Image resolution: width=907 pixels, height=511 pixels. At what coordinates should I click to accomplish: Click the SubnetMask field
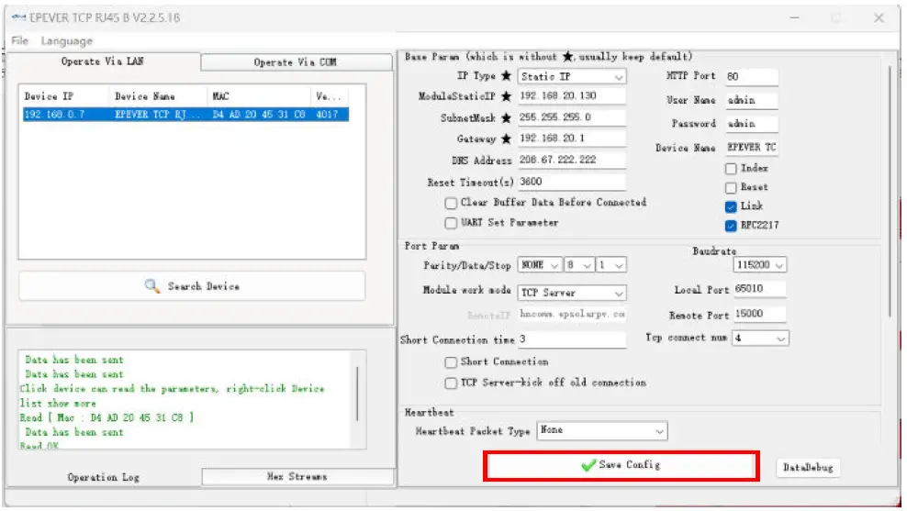coord(572,117)
